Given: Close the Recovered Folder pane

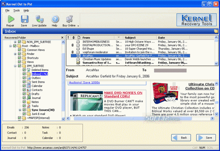Looking at the screenshot, I should (x=62, y=37).
